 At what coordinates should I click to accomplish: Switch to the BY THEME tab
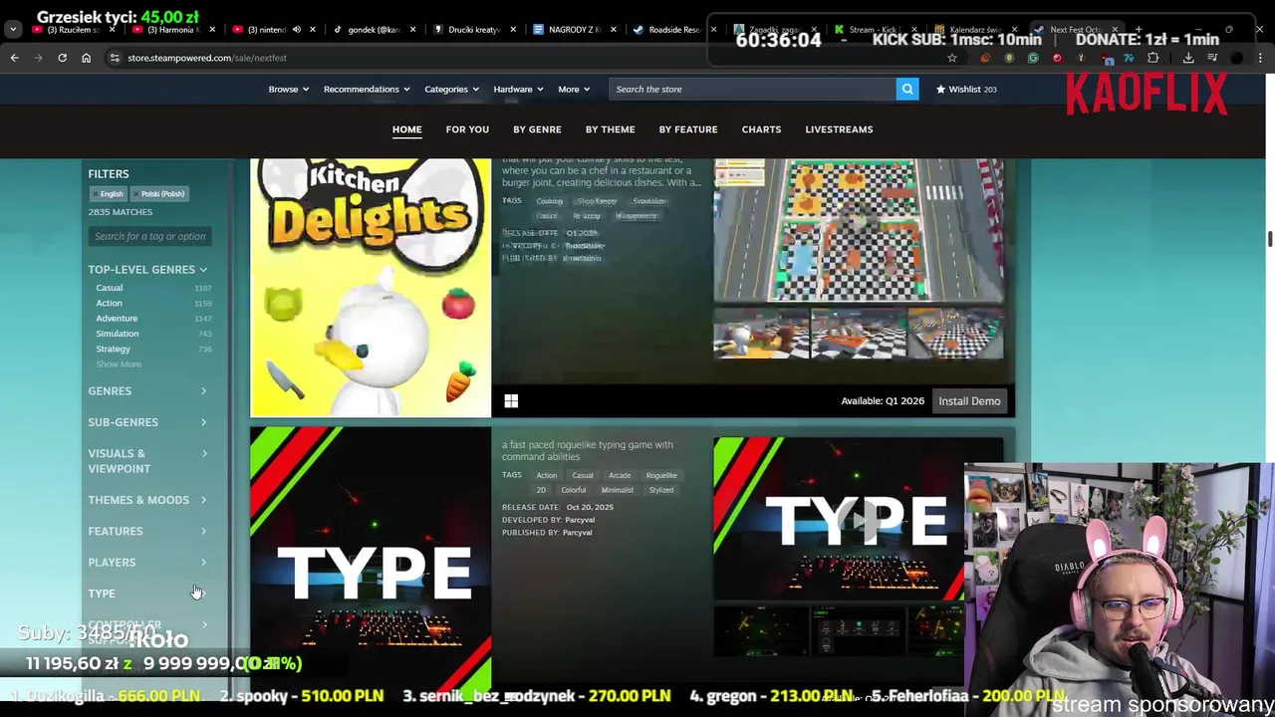coord(610,129)
